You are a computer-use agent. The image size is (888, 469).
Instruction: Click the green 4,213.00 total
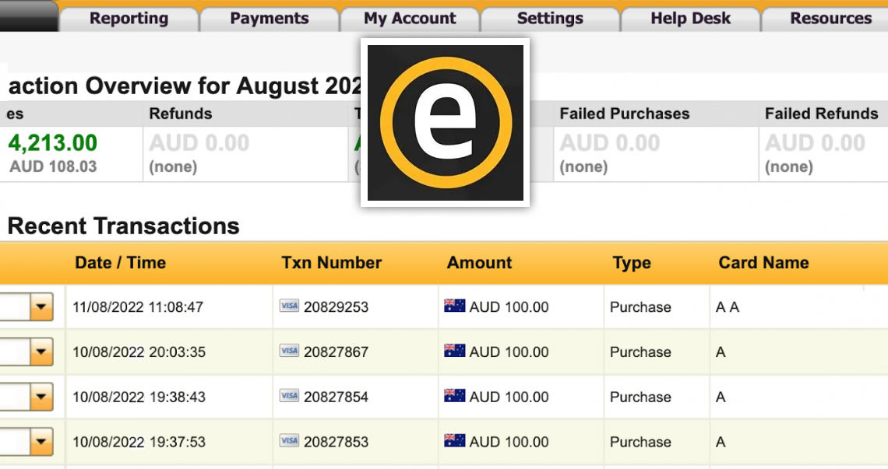tap(53, 143)
